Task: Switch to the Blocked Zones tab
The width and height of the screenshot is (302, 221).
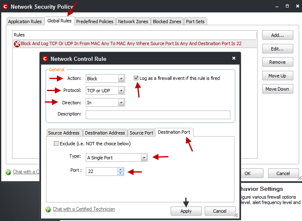Action: pos(167,22)
